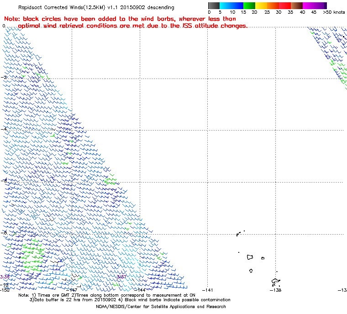Pick the brown 35-40 knots color segment
347x314 pixels.
[297, 5]
